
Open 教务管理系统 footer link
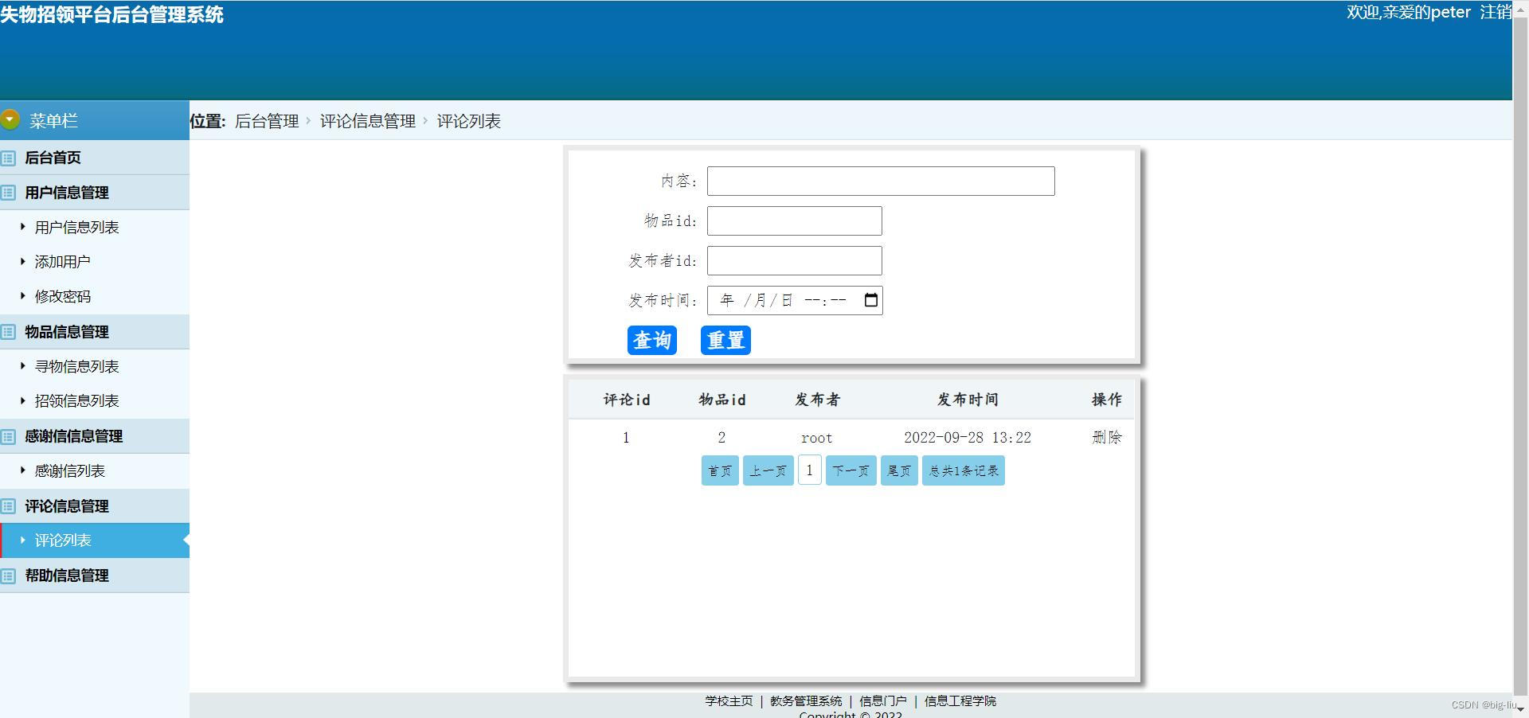[x=806, y=701]
